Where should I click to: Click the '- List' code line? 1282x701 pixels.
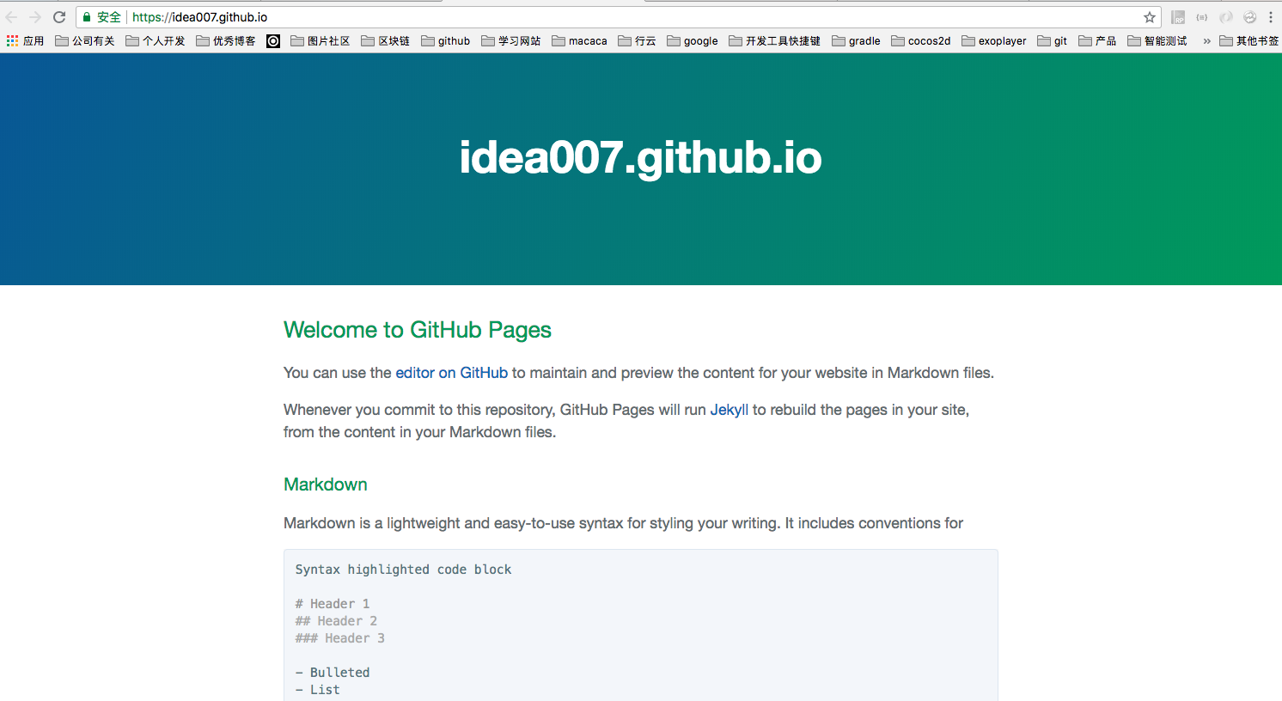coord(318,690)
